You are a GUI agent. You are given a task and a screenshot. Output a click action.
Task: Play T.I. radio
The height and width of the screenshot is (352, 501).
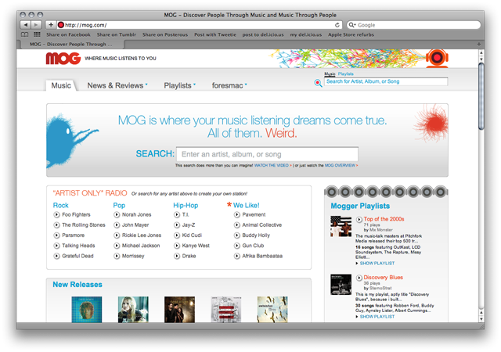point(177,214)
